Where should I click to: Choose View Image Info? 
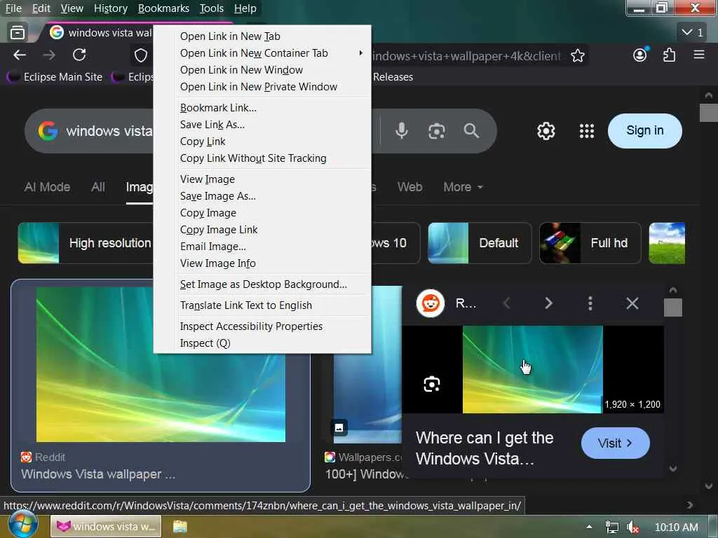(262, 263)
